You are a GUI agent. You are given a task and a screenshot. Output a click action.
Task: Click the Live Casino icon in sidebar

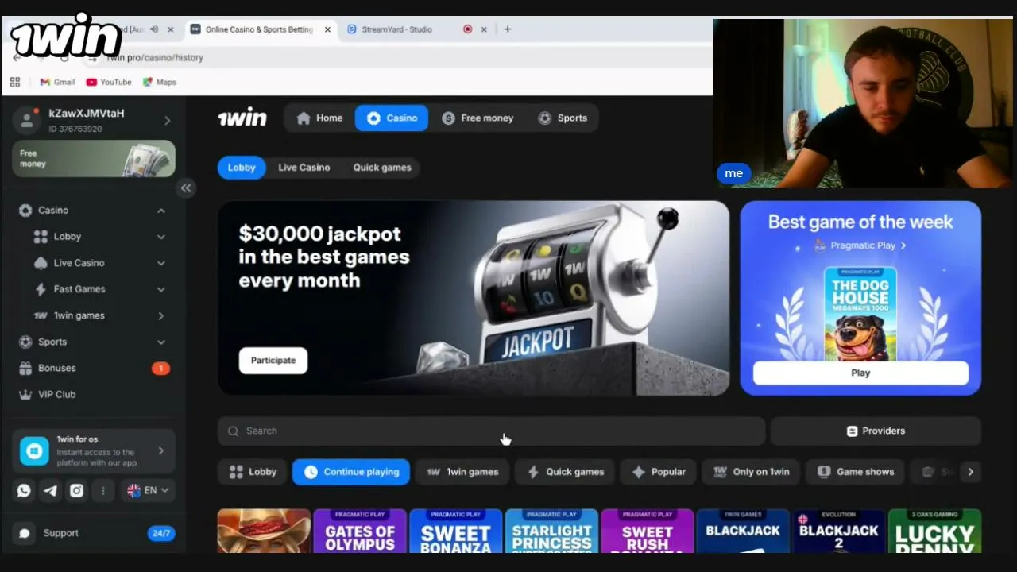(x=41, y=263)
